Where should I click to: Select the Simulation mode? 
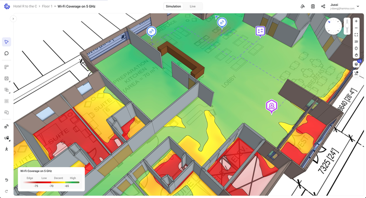click(173, 6)
